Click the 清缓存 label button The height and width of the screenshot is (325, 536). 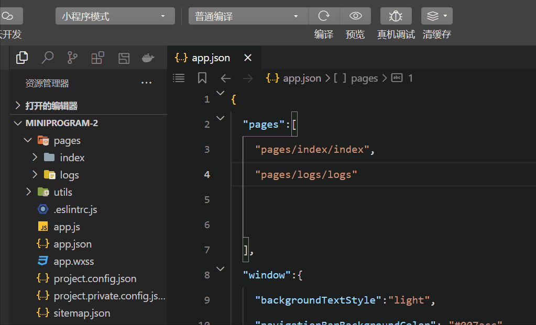coord(437,34)
